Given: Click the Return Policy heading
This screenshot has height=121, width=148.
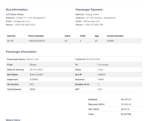Looking at the screenshot, I should coord(13,120).
